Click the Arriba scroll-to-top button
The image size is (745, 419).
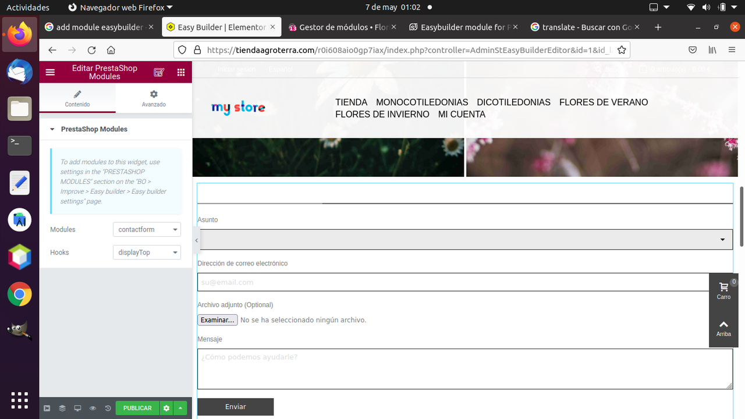723,329
